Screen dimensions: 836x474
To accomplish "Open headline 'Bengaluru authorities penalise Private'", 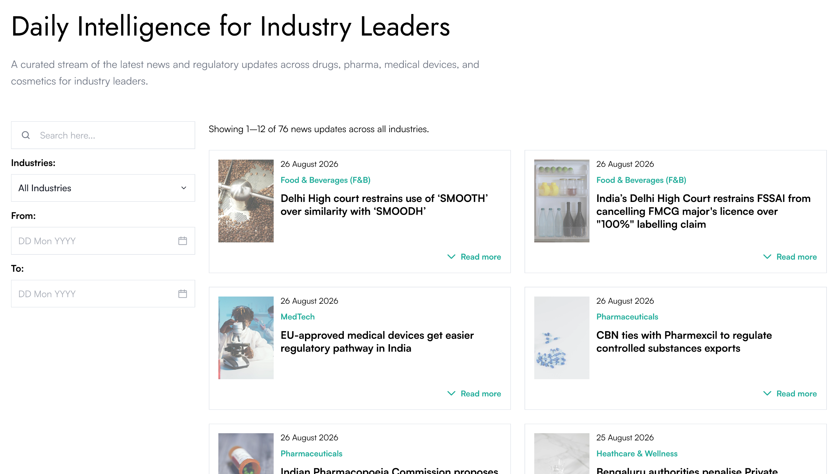I will coord(687,470).
